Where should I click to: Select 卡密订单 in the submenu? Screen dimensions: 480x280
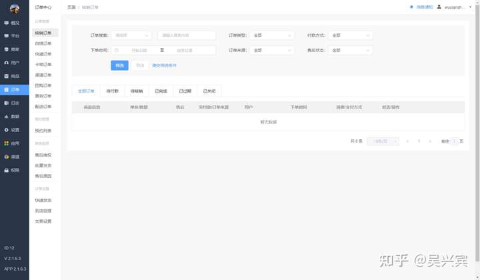coord(43,65)
